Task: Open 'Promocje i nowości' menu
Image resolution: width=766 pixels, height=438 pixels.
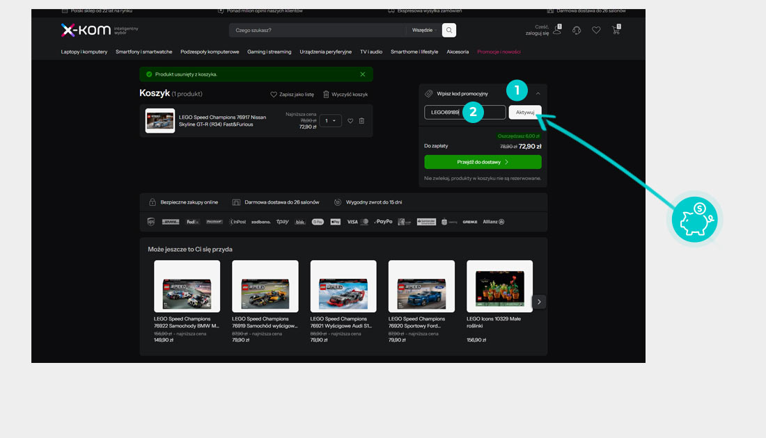Action: [499, 51]
